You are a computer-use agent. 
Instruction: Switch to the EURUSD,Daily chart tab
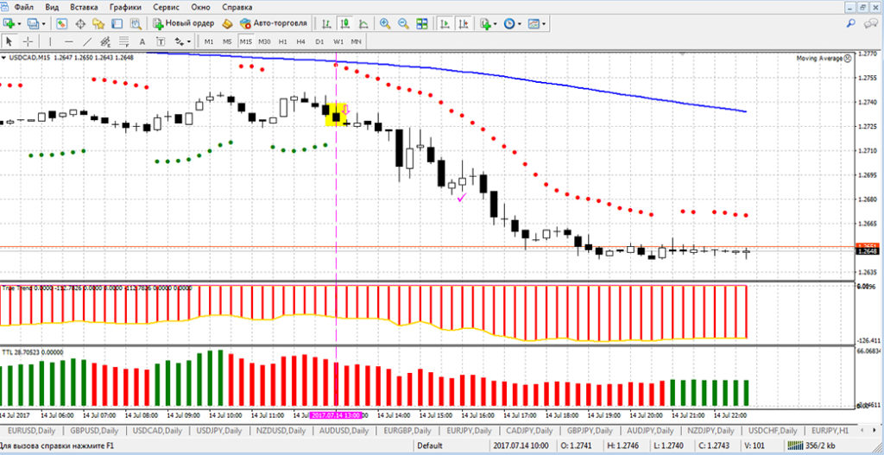pos(31,430)
